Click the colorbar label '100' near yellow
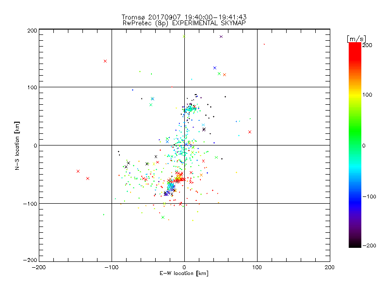Image resolution: width=388 pixels, height=291 pixels. point(367,95)
